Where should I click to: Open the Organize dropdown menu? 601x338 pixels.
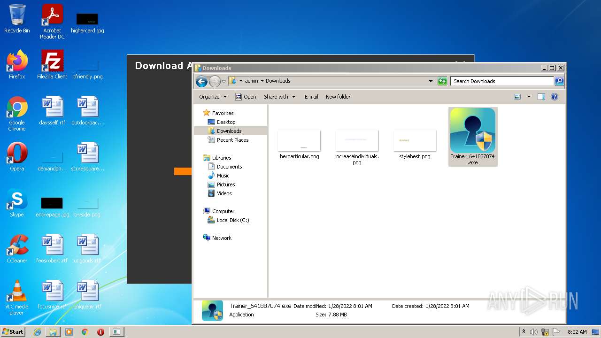[x=213, y=97]
